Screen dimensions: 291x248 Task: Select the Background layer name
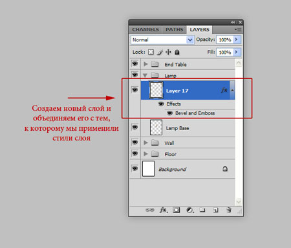[172, 169]
